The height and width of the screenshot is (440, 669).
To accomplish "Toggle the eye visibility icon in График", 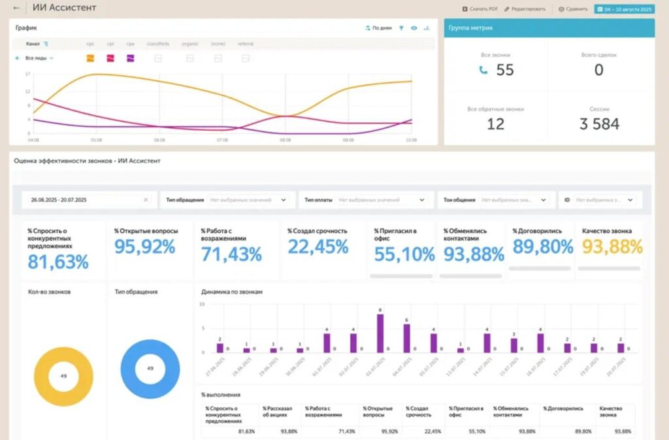I will point(414,28).
